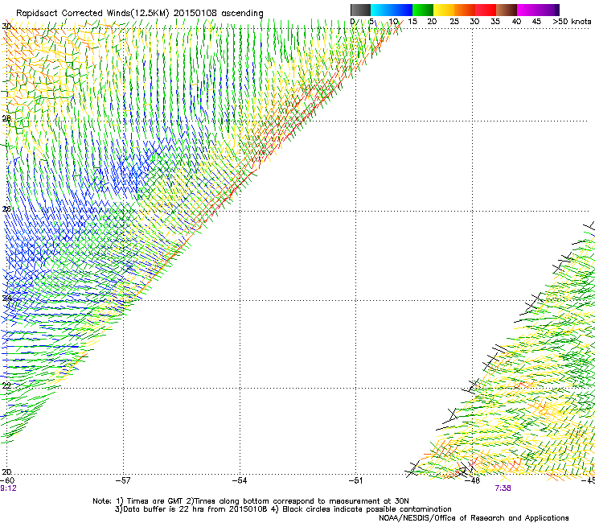Click the '40' label under the color bar

click(516, 22)
